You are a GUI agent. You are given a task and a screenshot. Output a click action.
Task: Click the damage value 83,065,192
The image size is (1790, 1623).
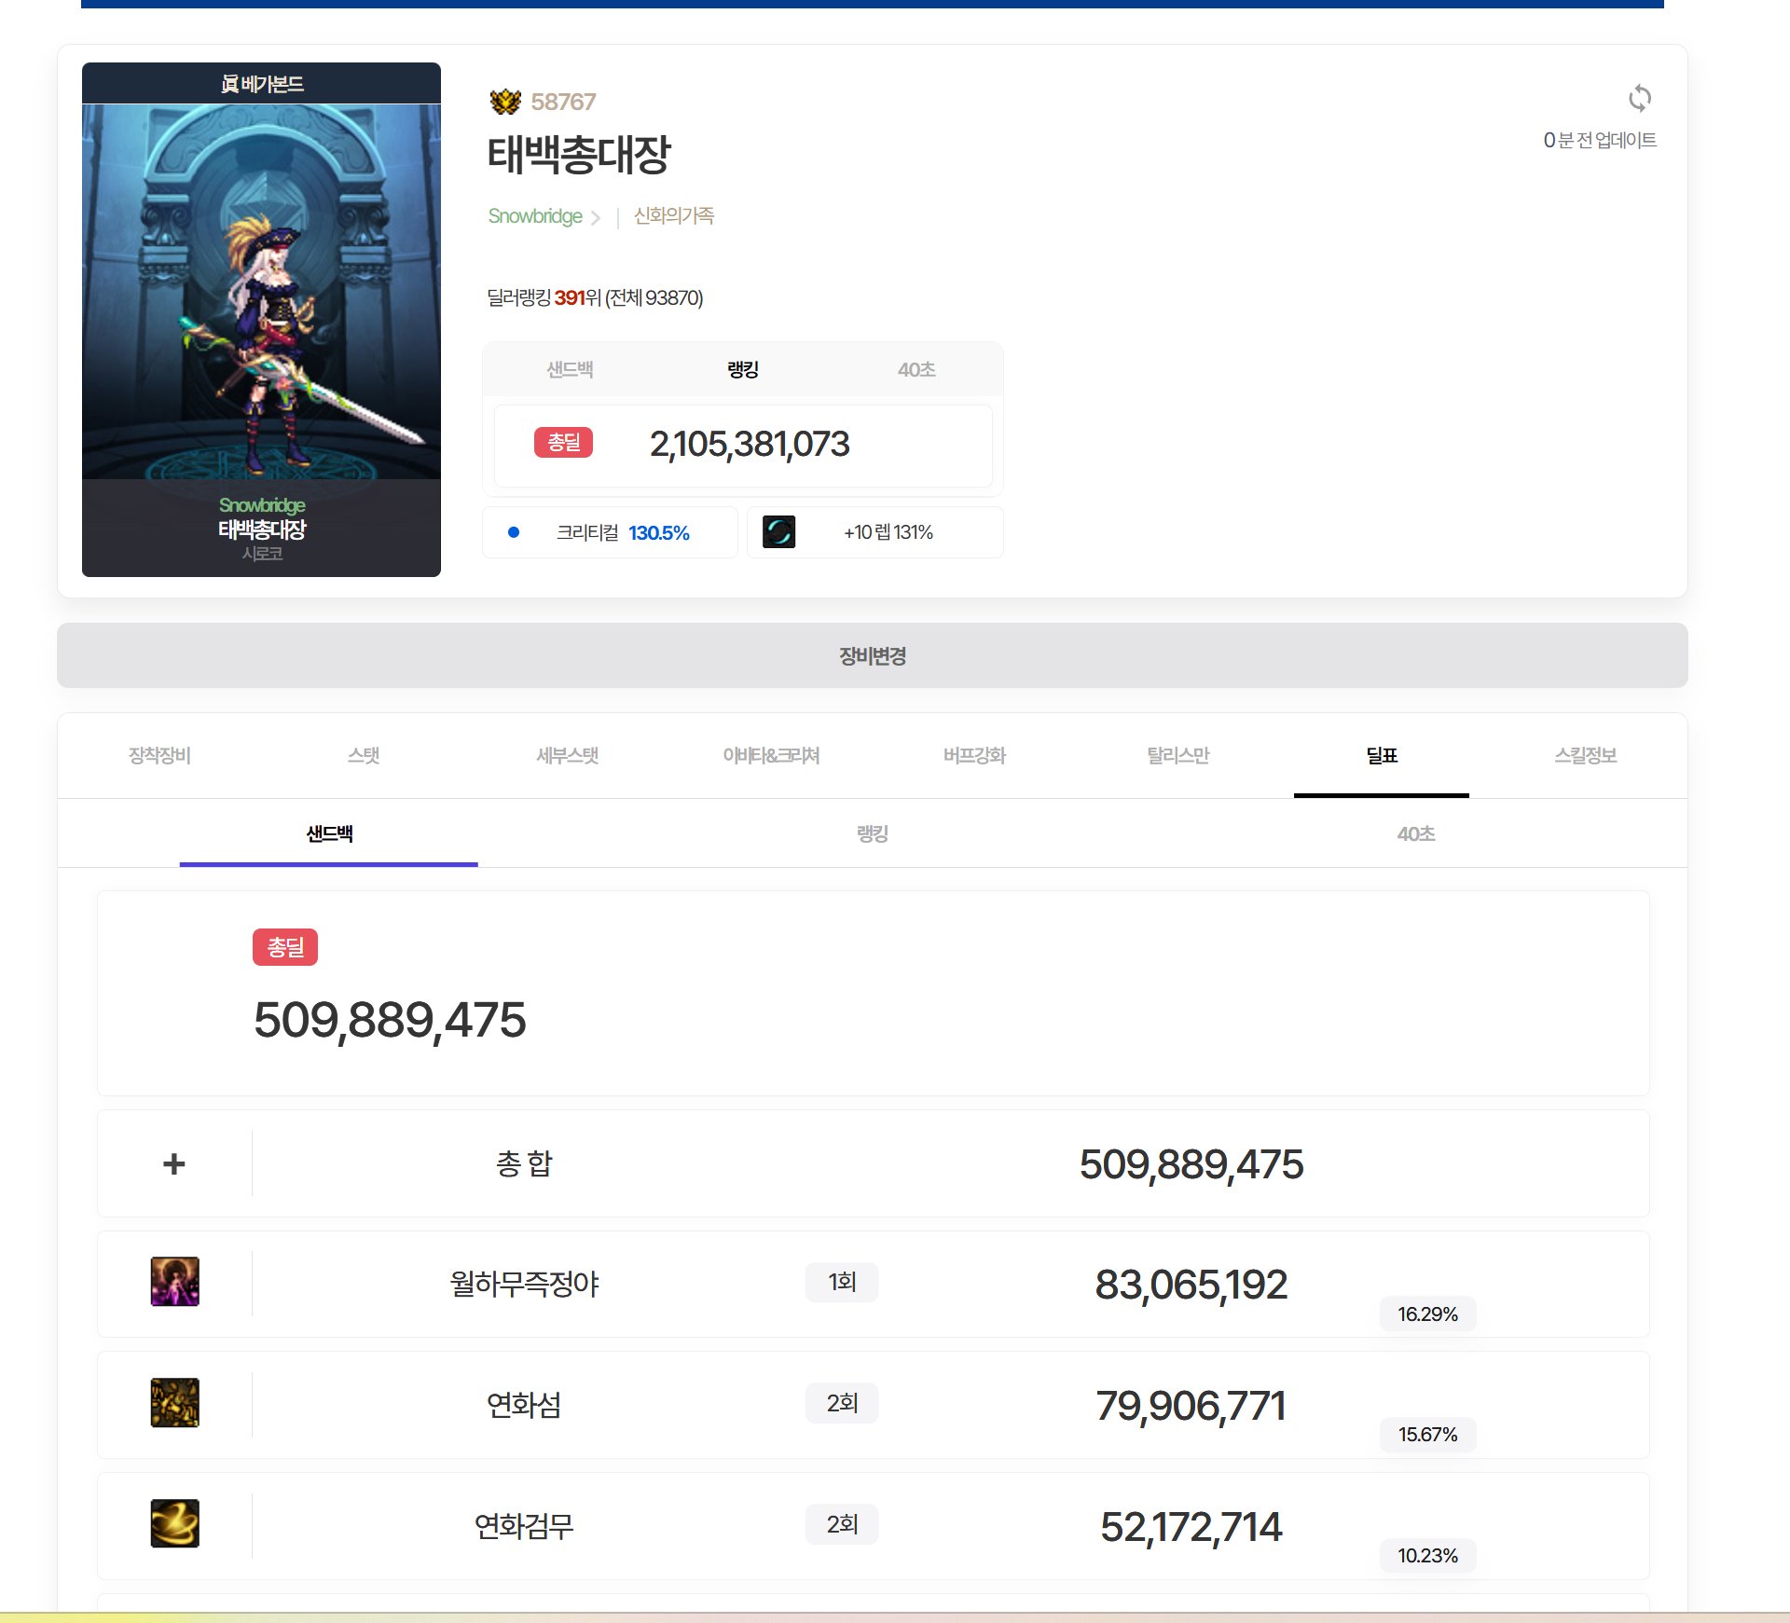click(x=1191, y=1285)
